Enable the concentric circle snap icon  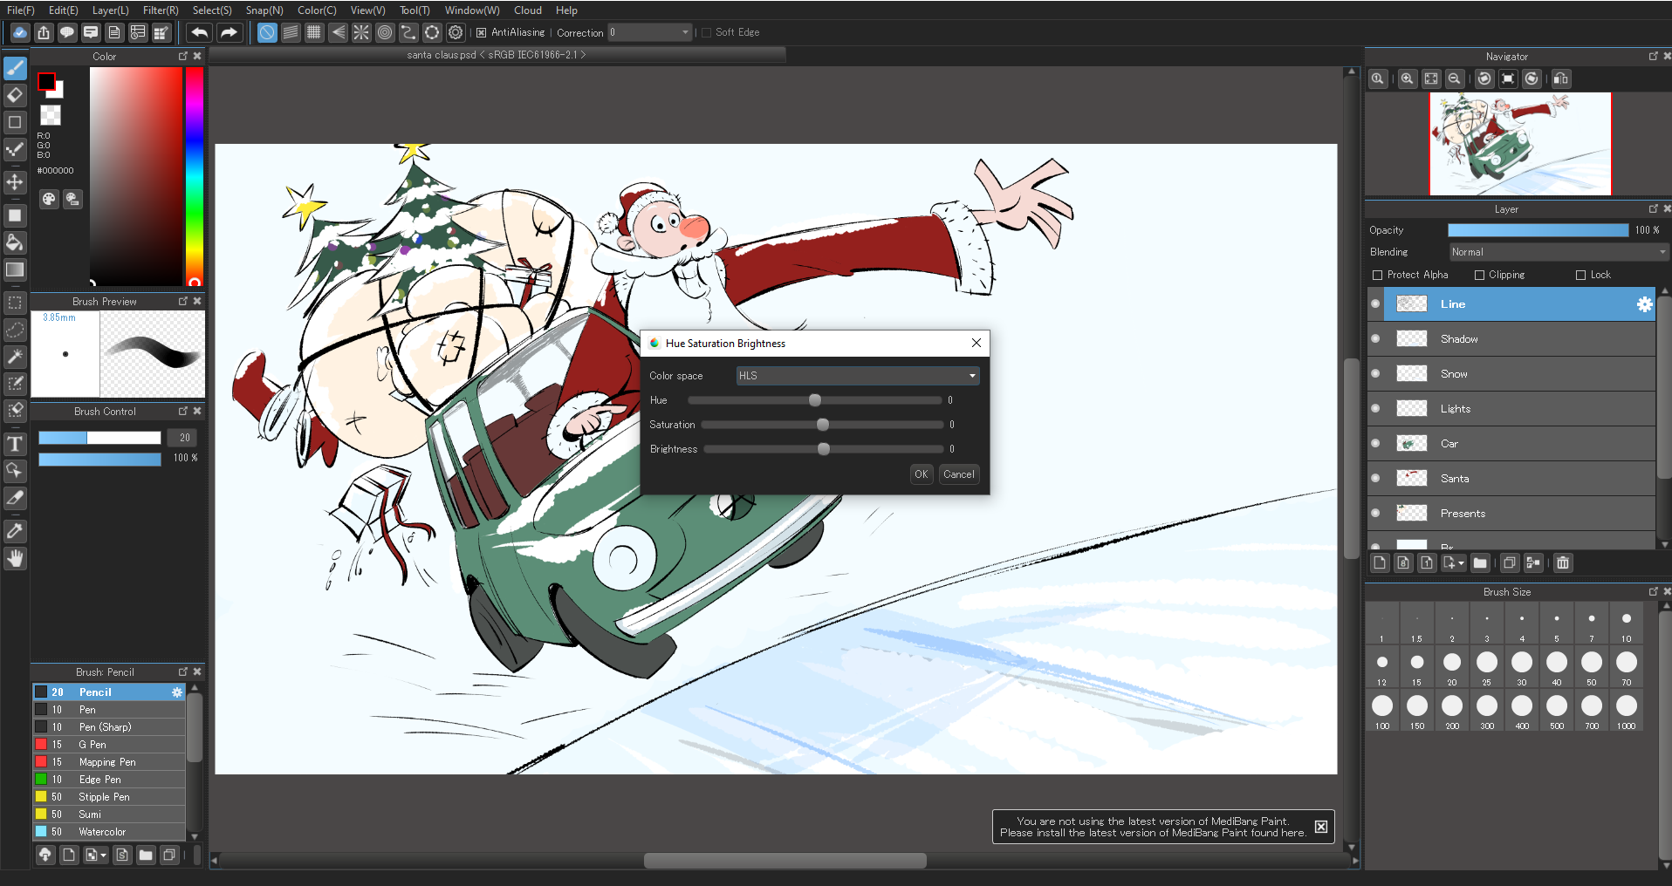[385, 33]
